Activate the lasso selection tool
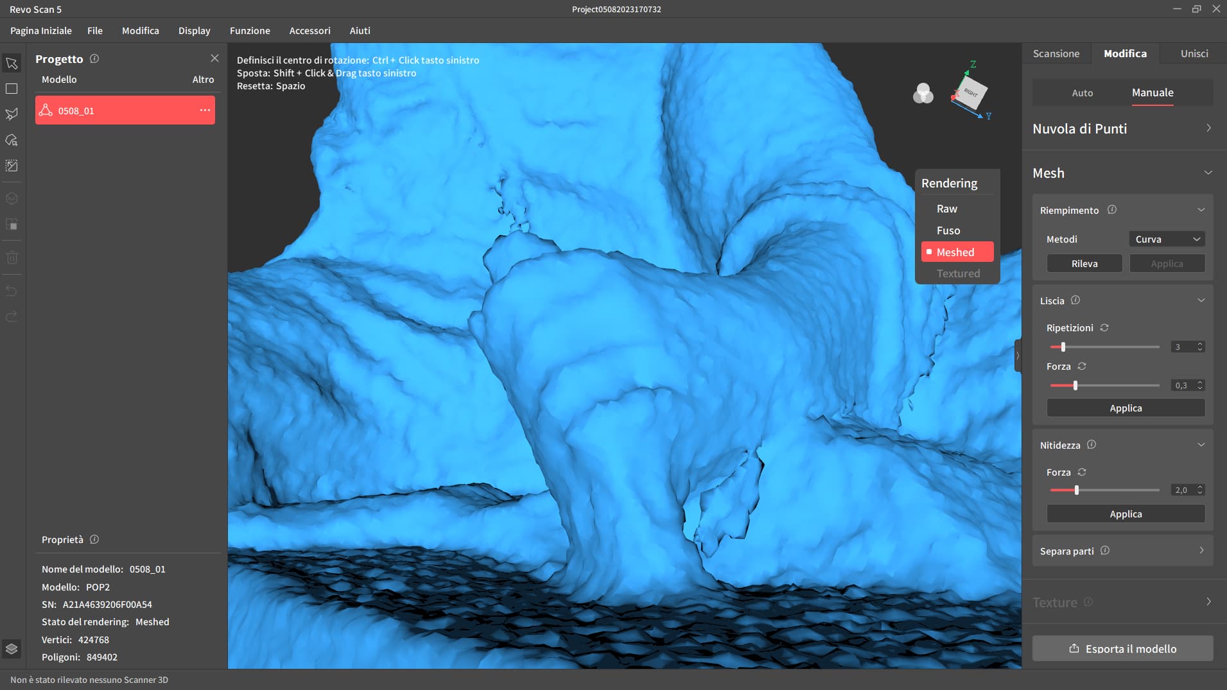This screenshot has height=690, width=1227. (12, 114)
